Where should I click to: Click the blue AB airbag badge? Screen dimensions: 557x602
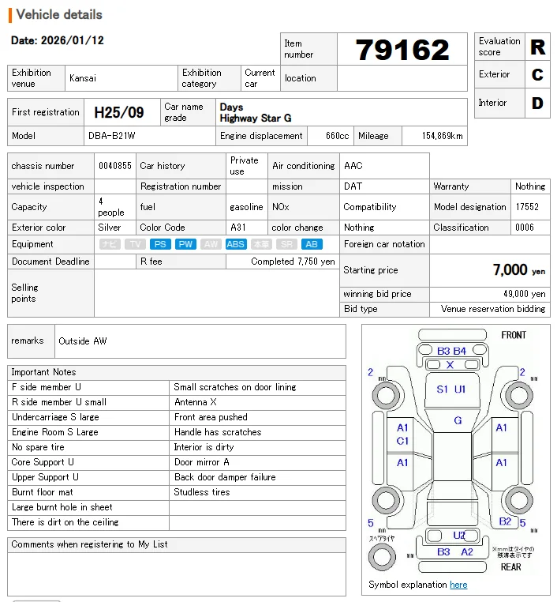pyautogui.click(x=312, y=244)
